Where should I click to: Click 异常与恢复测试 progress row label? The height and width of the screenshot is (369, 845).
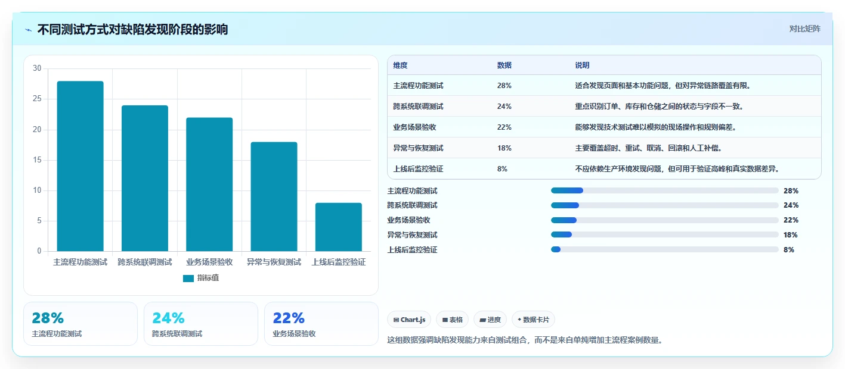pyautogui.click(x=413, y=235)
